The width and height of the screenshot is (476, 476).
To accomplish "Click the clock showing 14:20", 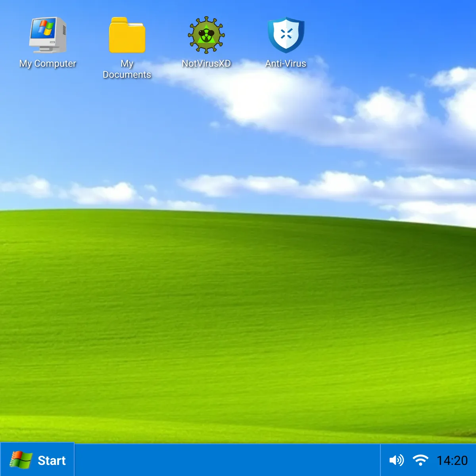I will (x=452, y=460).
